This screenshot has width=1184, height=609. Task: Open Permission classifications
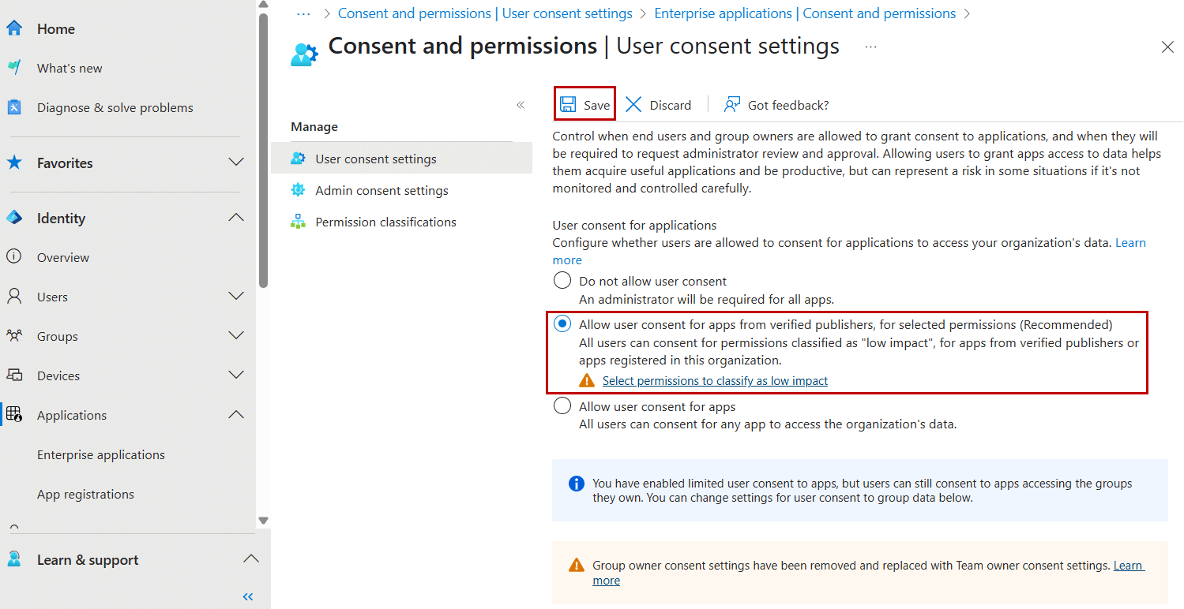click(x=386, y=222)
